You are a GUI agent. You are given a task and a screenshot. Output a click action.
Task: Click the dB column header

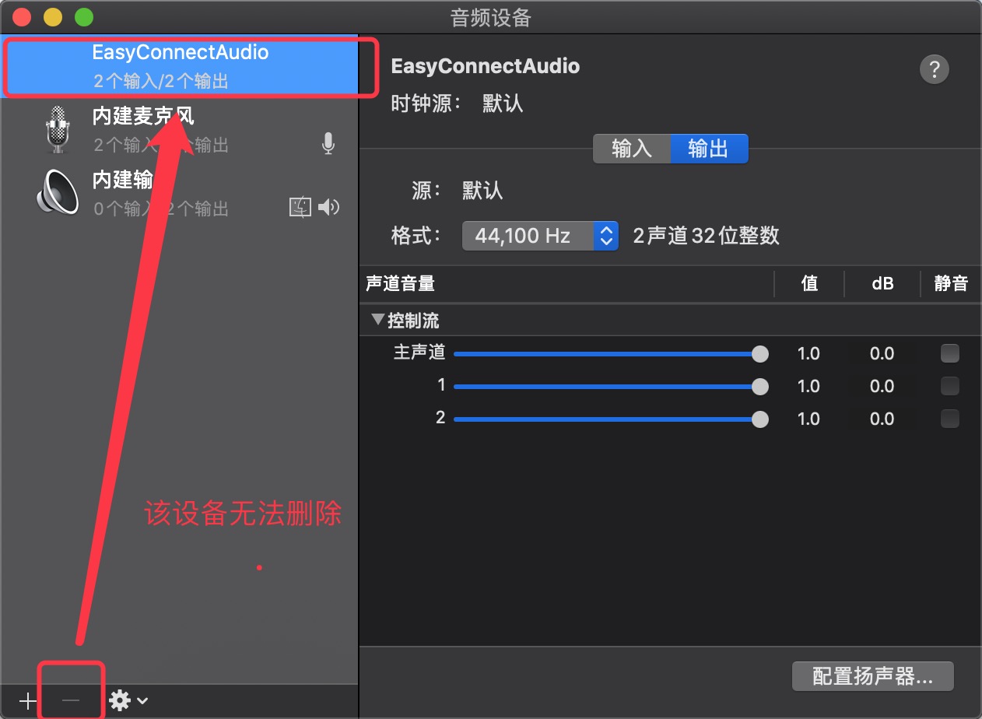882,284
